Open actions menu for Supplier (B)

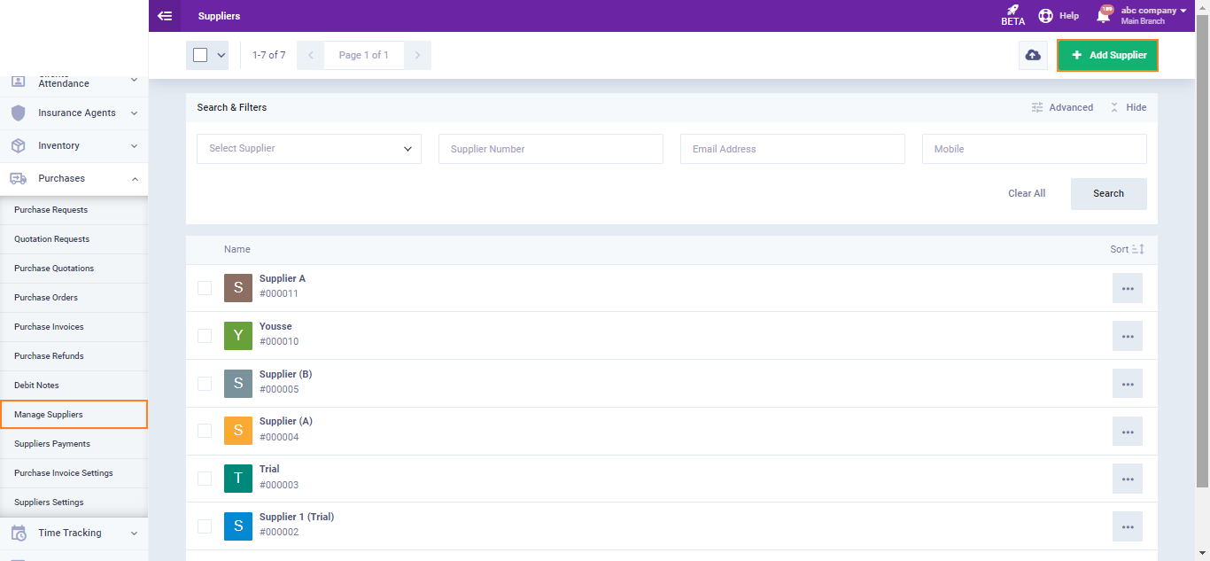tap(1128, 384)
